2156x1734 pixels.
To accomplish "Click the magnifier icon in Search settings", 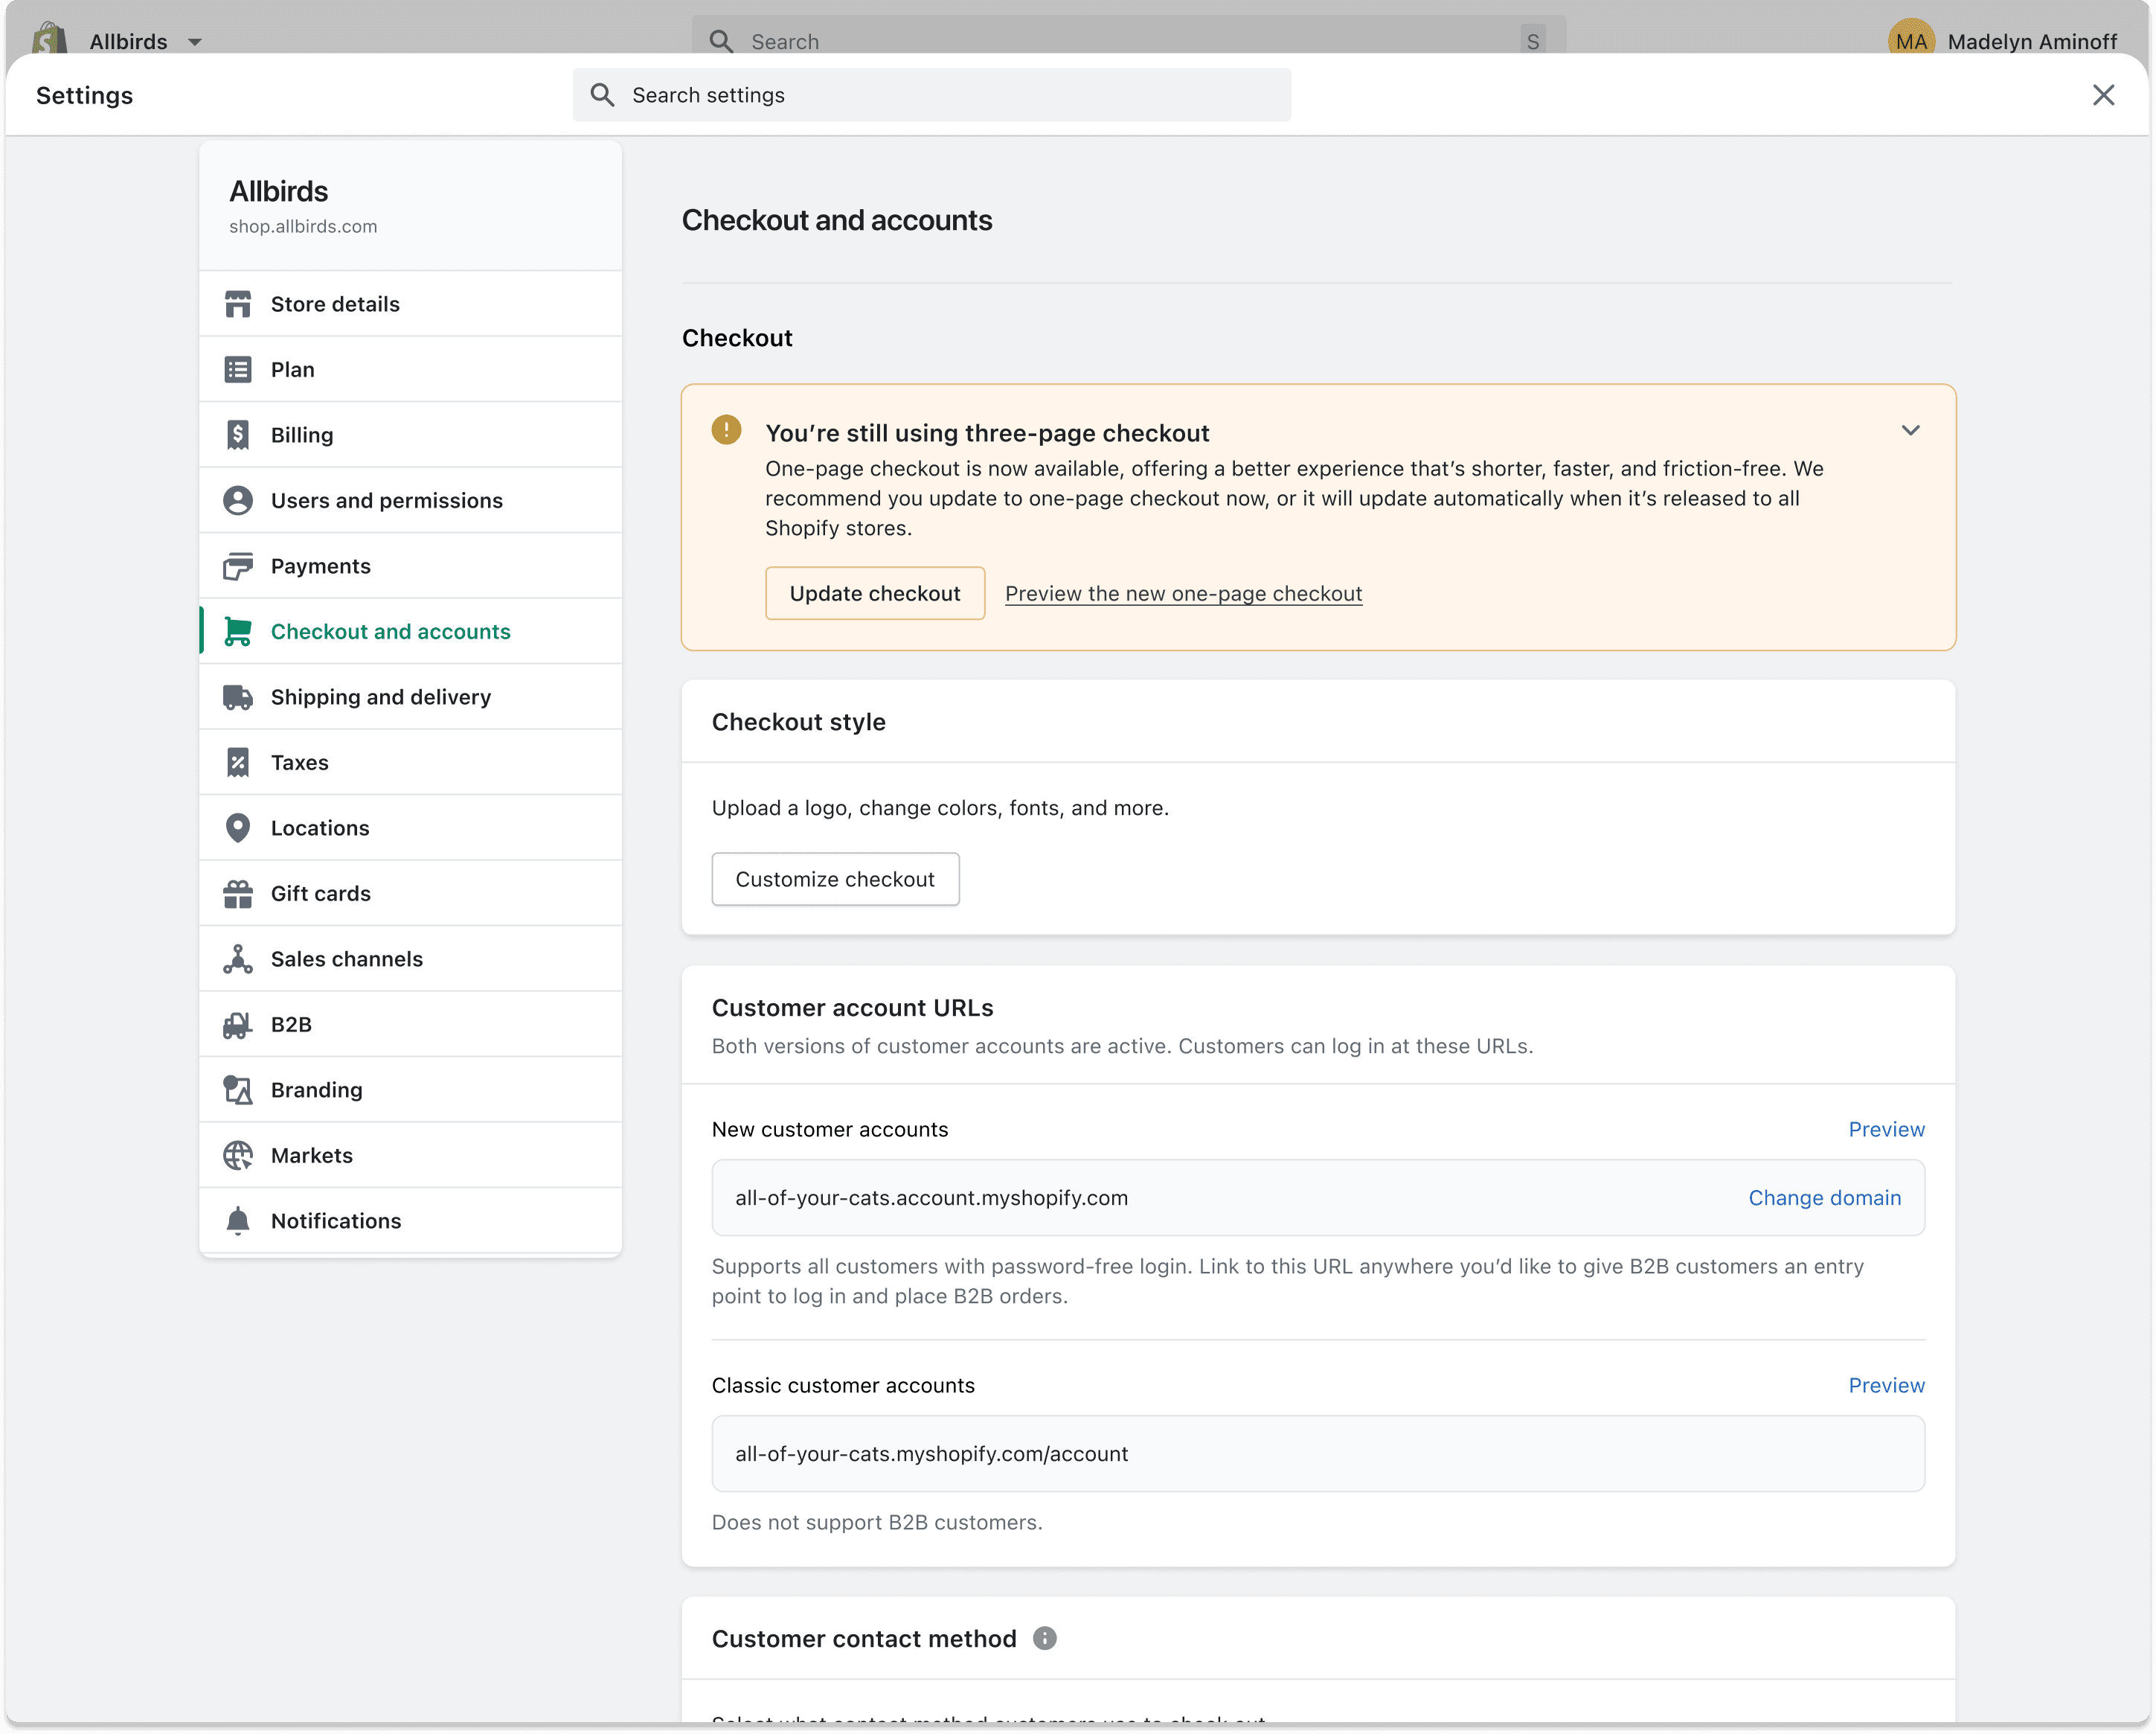I will 602,95.
